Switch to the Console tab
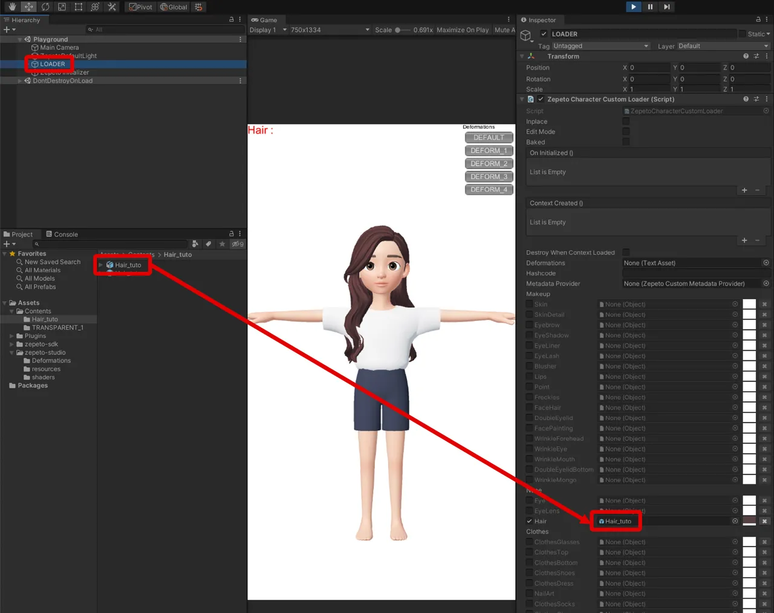Viewport: 774px width, 613px height. 67,234
